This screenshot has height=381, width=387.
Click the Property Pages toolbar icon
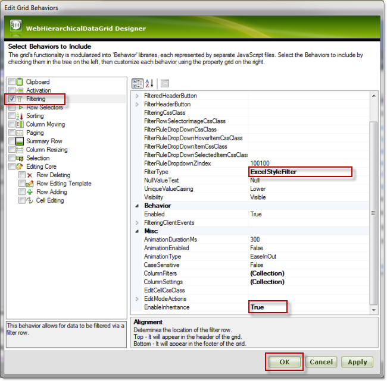click(165, 84)
